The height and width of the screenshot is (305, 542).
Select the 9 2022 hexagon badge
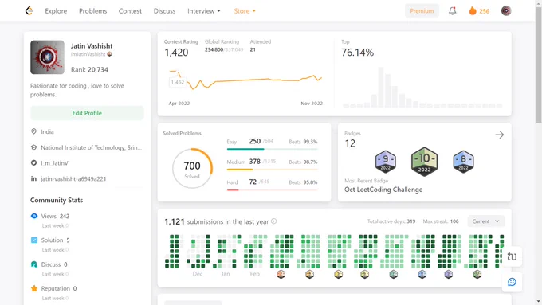point(386,162)
